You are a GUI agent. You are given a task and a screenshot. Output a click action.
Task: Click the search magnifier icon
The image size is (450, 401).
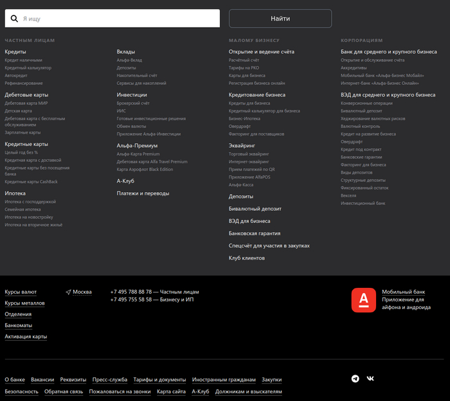14,19
